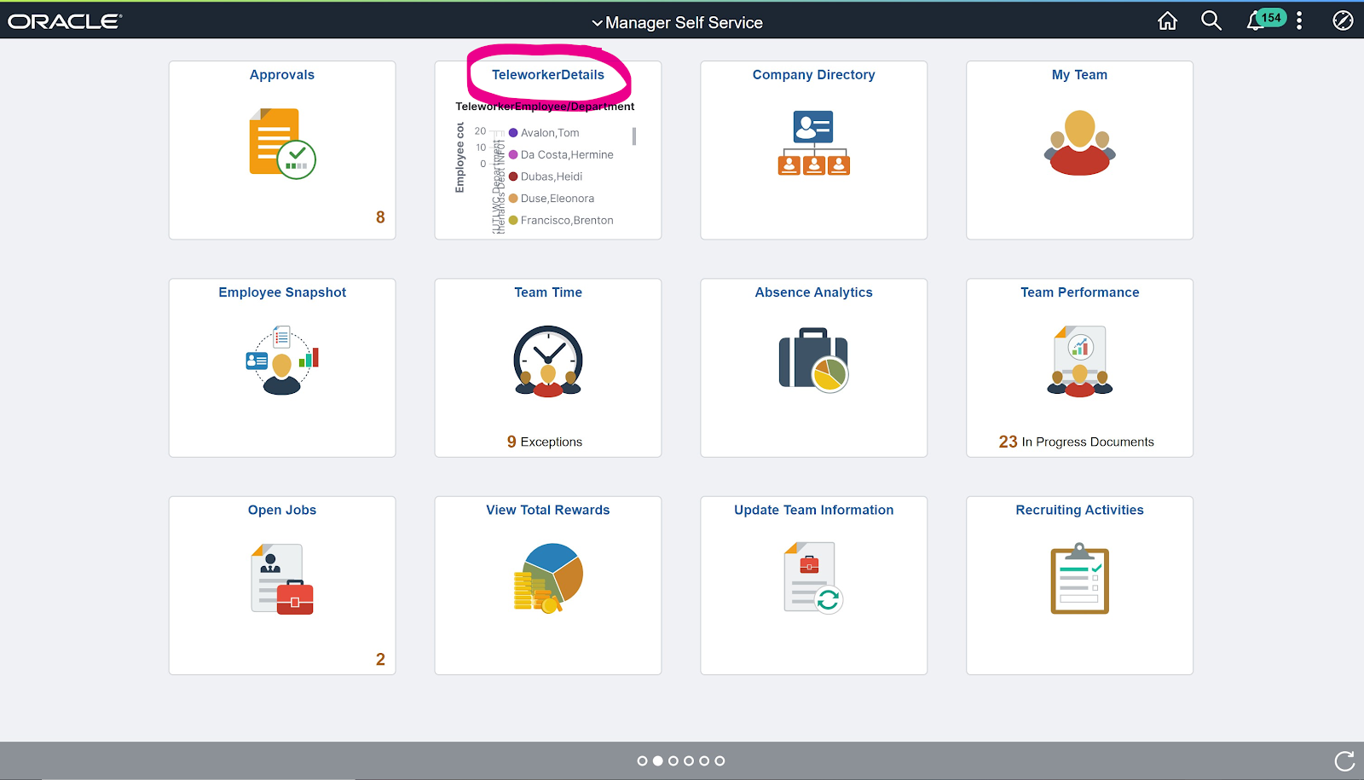
Task: Select the fifth homepage pagination dot
Action: coord(704,761)
